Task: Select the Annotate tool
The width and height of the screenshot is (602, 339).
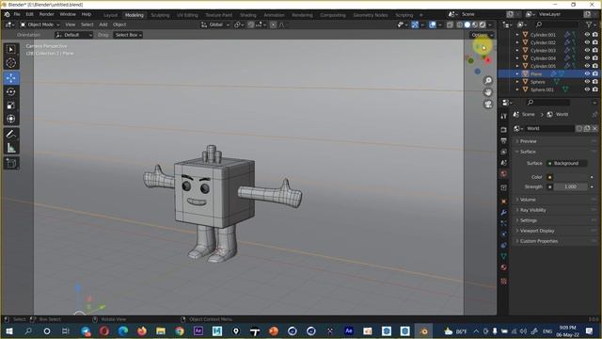Action: point(11,134)
